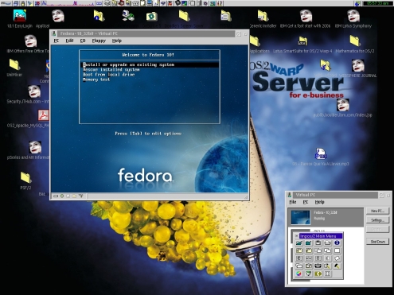Click the New PC... button
Screen dimensions: 394x295
tap(377, 211)
